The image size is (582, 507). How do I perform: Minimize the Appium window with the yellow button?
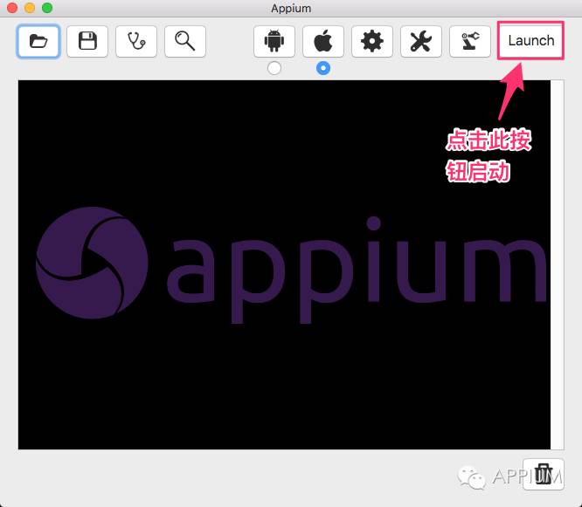coord(30,8)
